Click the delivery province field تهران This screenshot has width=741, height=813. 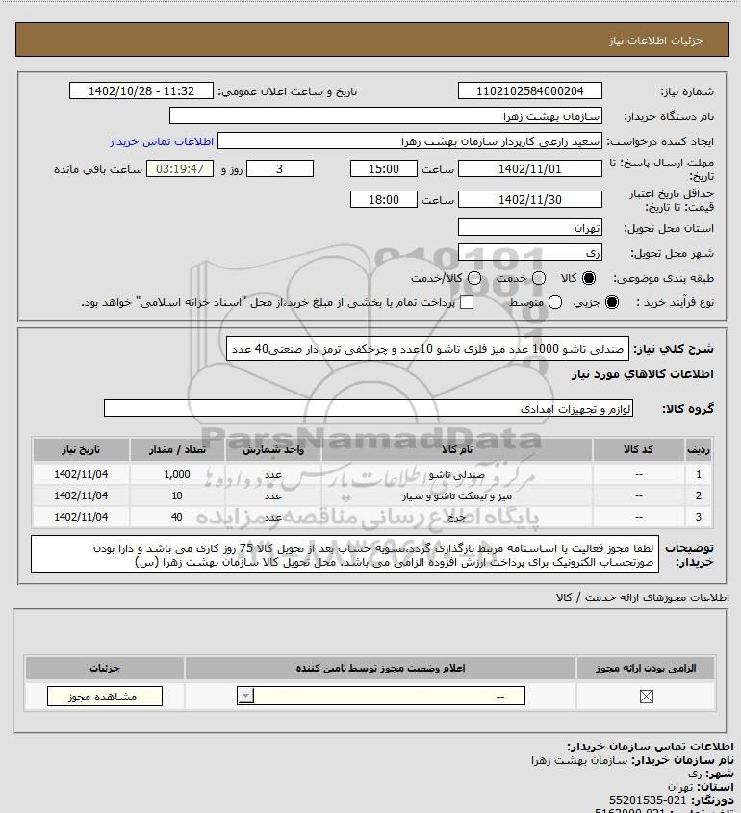pyautogui.click(x=530, y=228)
